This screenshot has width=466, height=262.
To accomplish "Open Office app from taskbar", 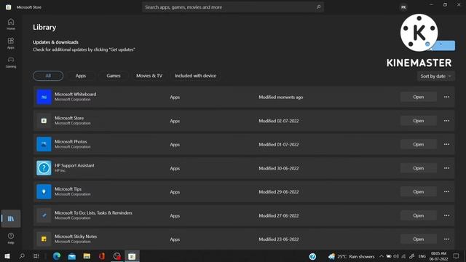I will click(102, 256).
